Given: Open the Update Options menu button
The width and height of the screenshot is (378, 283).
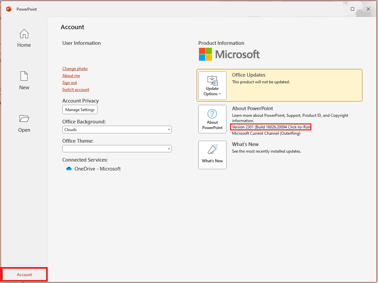Looking at the screenshot, I should click(212, 85).
